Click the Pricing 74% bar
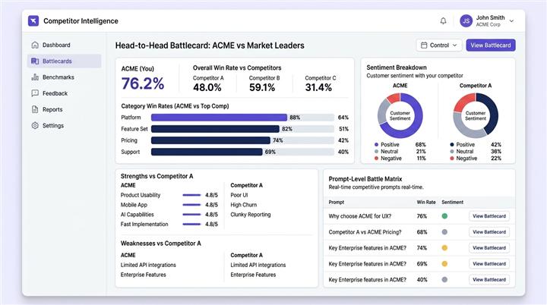This screenshot has height=305, width=547. [210, 140]
